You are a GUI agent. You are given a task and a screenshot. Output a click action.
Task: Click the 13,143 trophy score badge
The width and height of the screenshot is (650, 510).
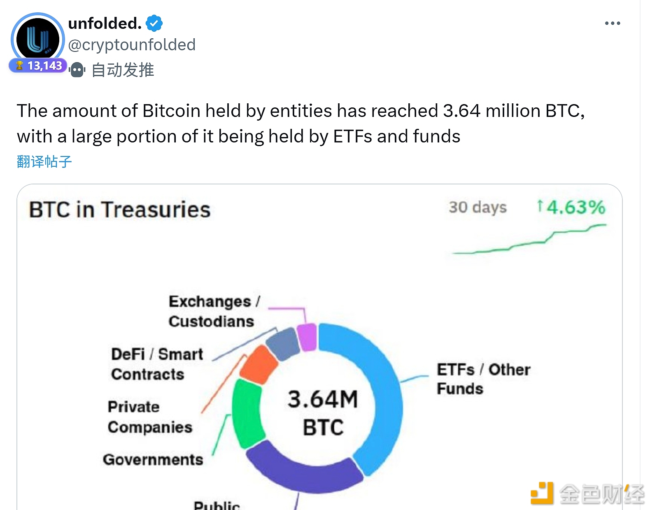[38, 66]
